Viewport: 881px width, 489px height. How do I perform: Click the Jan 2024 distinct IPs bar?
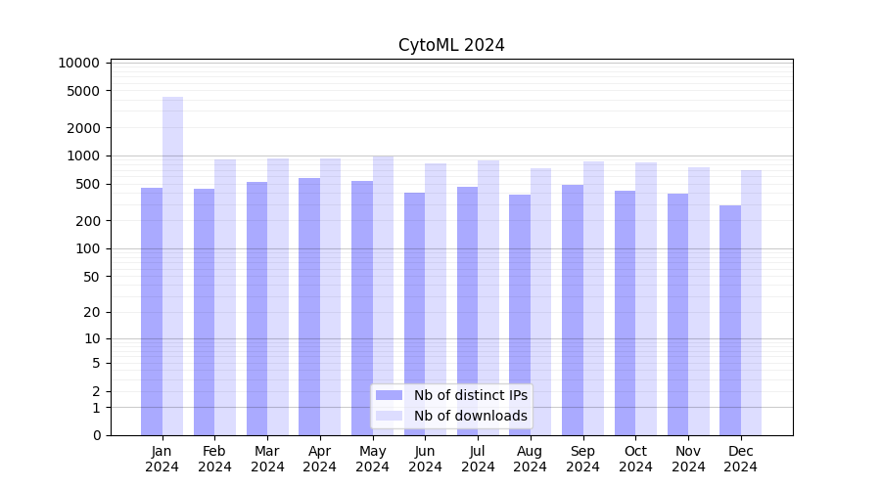tap(152, 311)
